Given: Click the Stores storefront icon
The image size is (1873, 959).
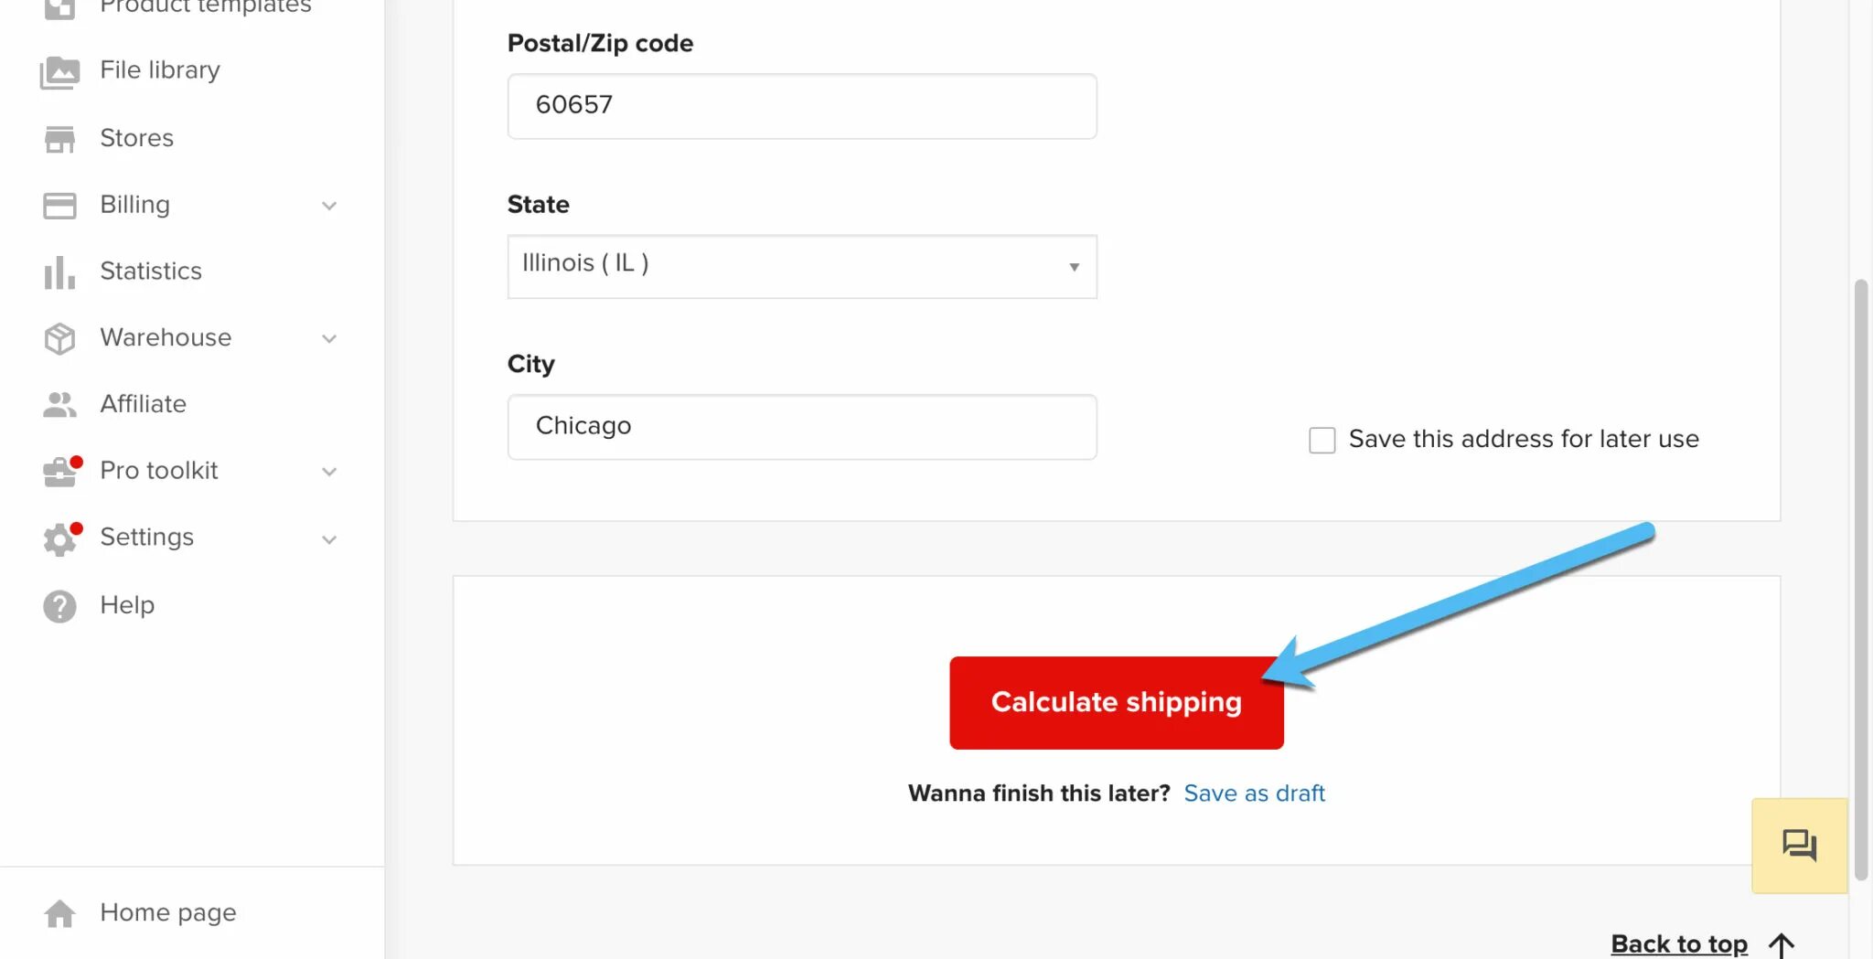Looking at the screenshot, I should click(x=59, y=139).
